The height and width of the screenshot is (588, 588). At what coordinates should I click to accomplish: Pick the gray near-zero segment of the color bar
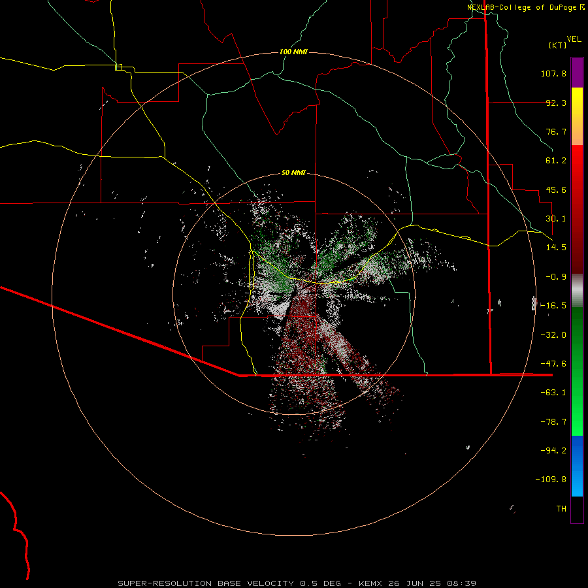tap(577, 291)
